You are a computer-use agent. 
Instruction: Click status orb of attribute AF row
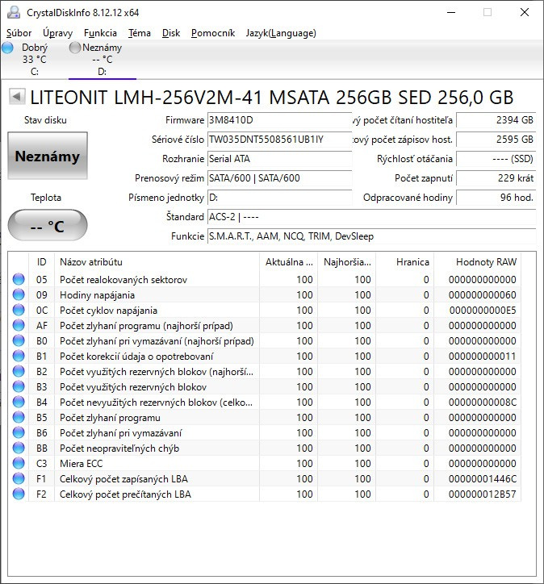[x=19, y=326]
